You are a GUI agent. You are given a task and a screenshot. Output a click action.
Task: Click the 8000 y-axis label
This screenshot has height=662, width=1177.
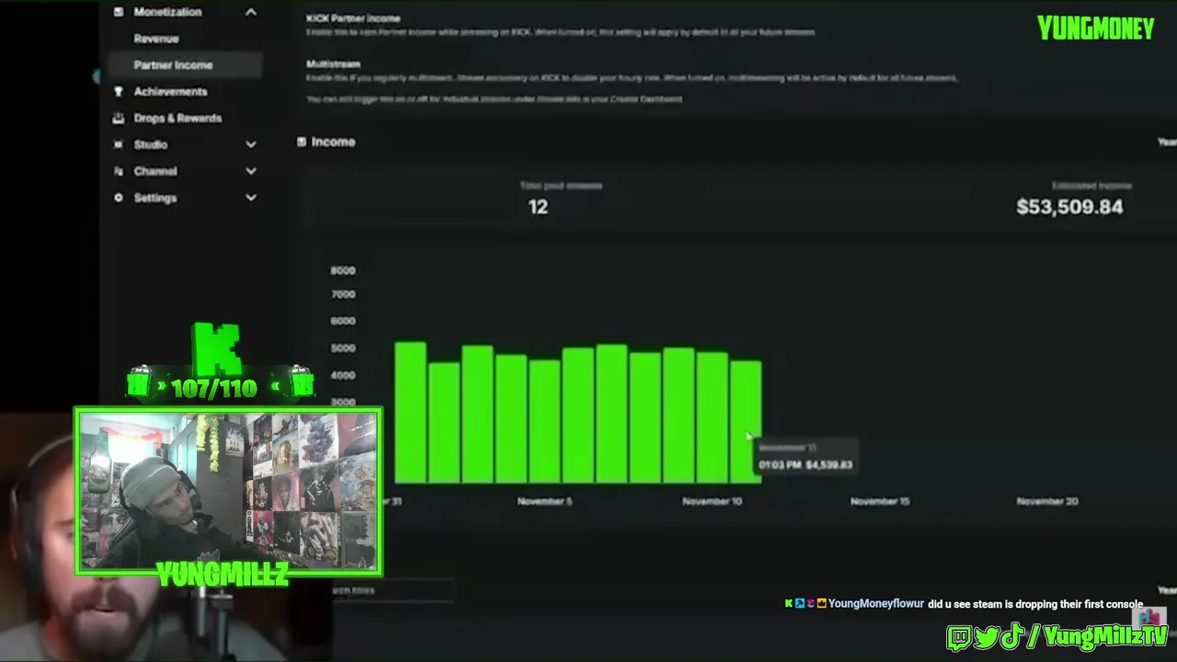pyautogui.click(x=343, y=270)
